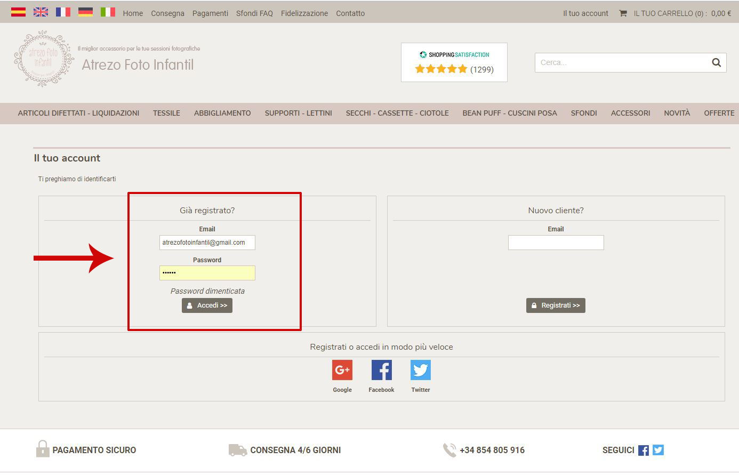The image size is (739, 475).
Task: Open the Sfondi category menu
Action: pyautogui.click(x=584, y=113)
